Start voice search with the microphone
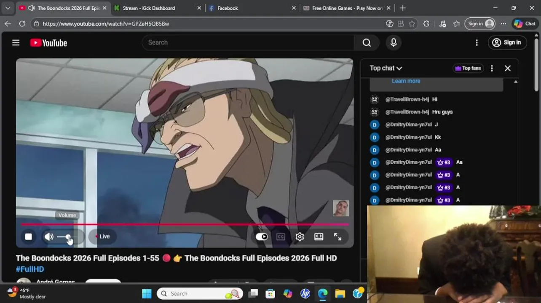541x303 pixels. click(x=394, y=43)
